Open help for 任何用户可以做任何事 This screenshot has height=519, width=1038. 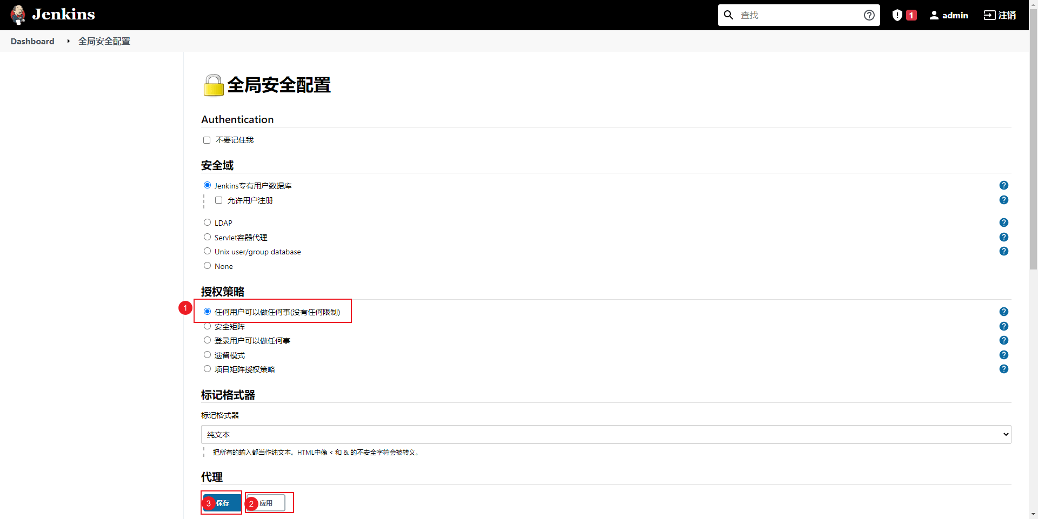[1004, 312]
